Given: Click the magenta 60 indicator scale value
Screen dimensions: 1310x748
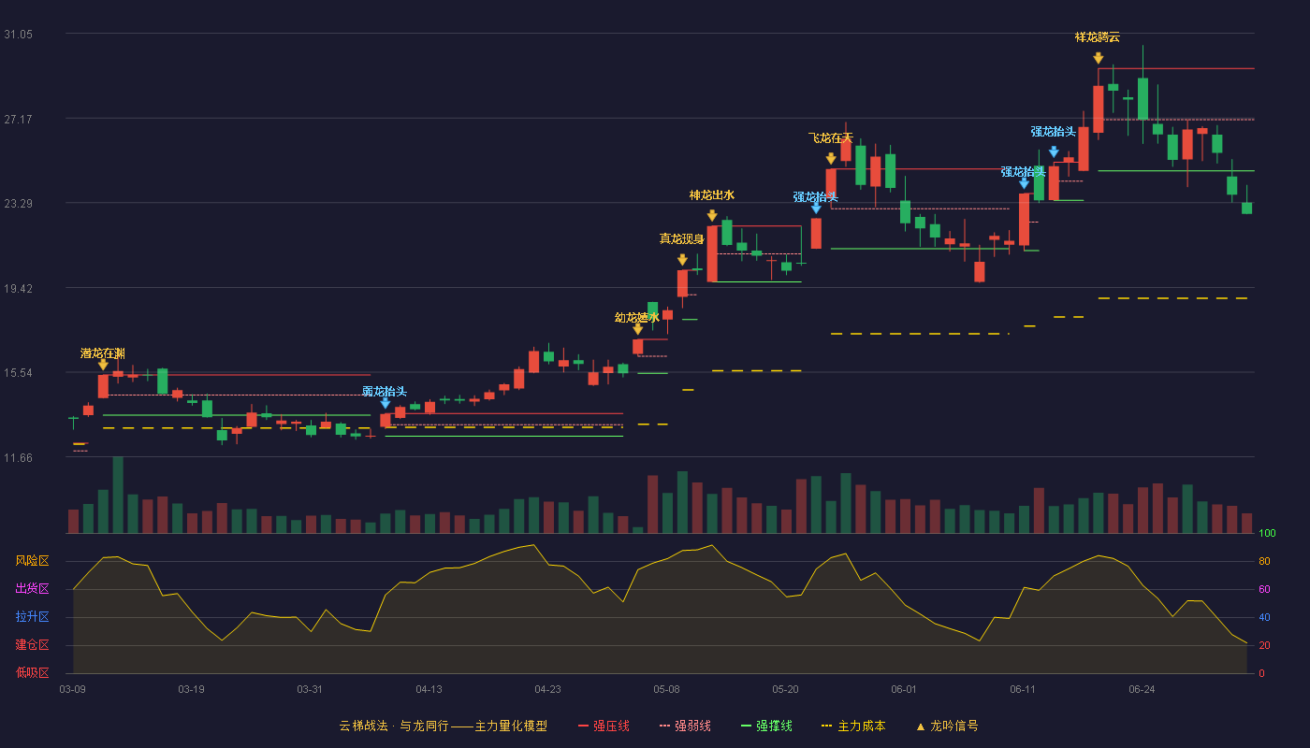Looking at the screenshot, I should pos(1264,589).
